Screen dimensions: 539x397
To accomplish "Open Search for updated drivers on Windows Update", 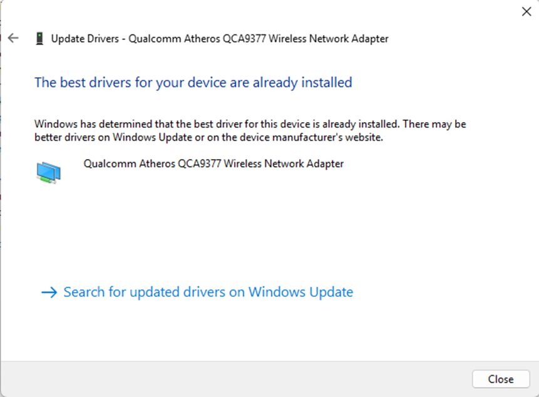I will 208,292.
